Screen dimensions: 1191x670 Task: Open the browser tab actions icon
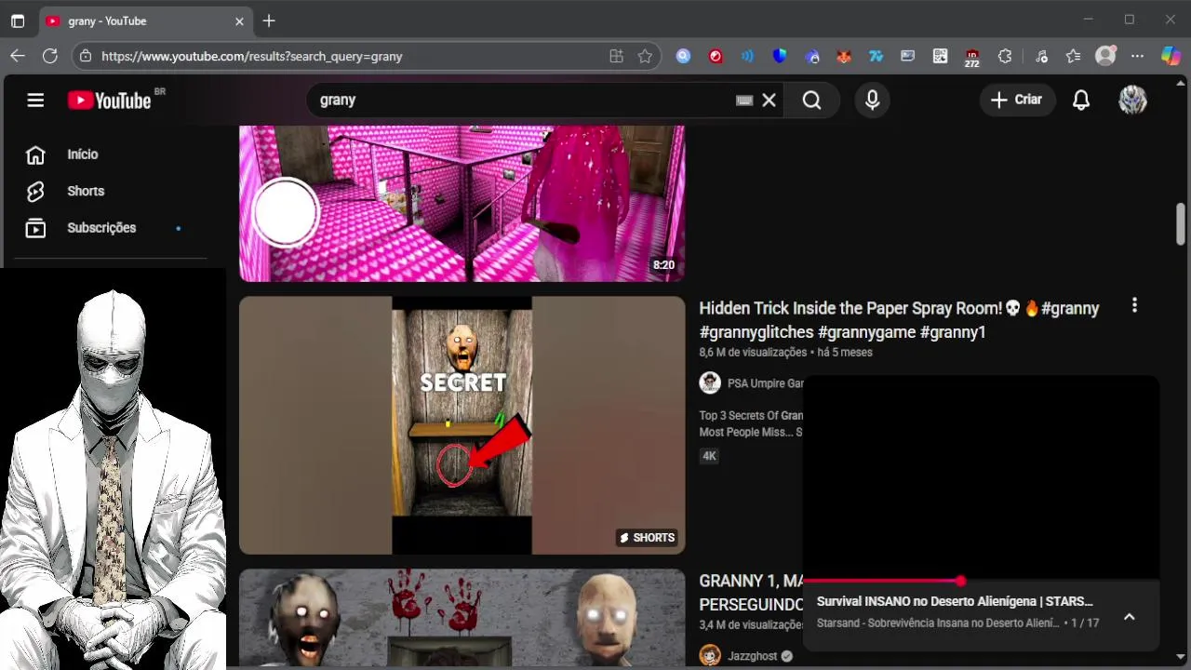pyautogui.click(x=18, y=20)
